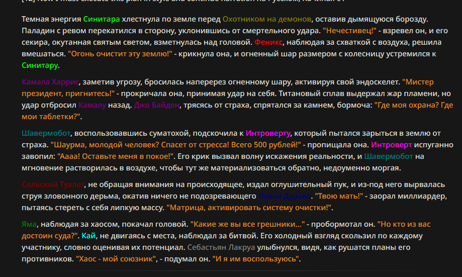Select the orange quote "Твою мать!"
The height and width of the screenshot is (277, 462).
(339, 196)
